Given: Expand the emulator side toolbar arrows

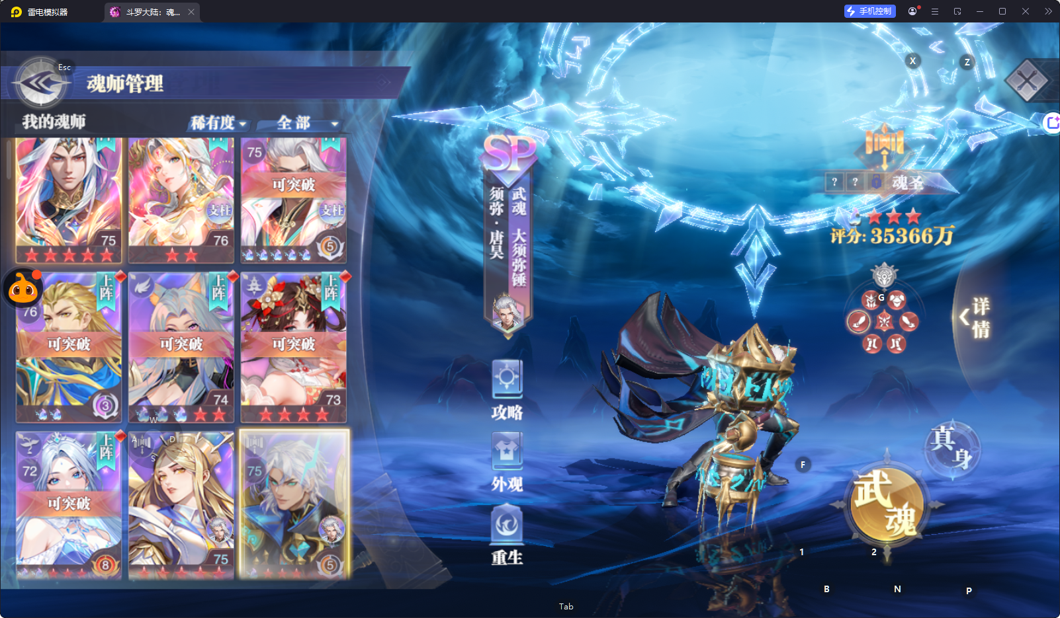Looking at the screenshot, I should tap(1048, 11).
